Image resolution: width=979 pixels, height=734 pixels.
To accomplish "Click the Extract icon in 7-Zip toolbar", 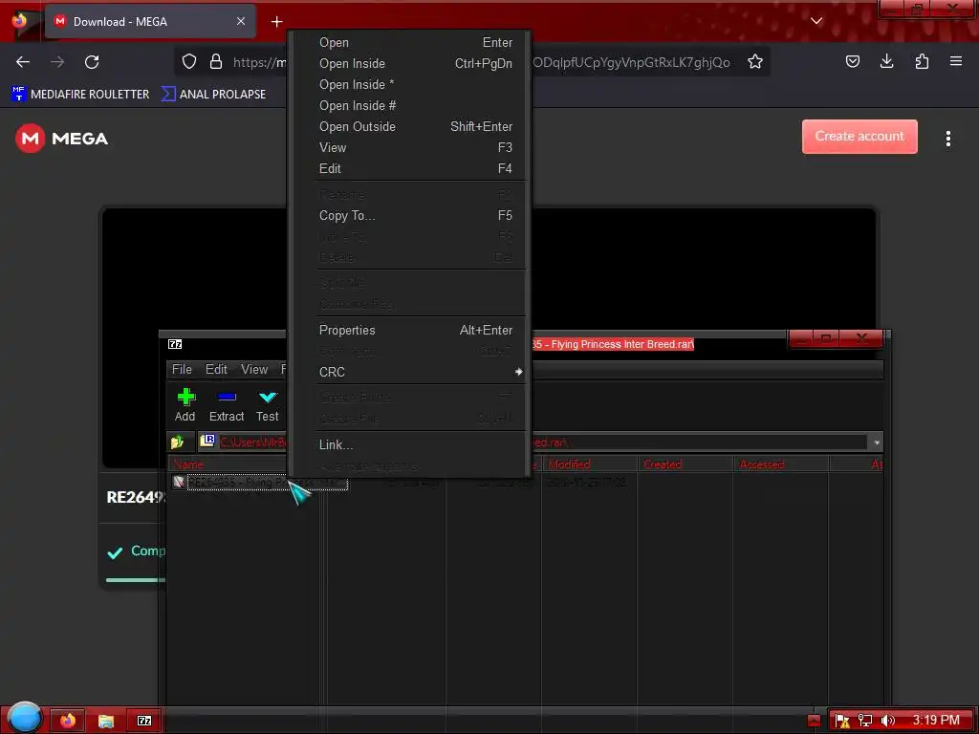I will click(226, 397).
